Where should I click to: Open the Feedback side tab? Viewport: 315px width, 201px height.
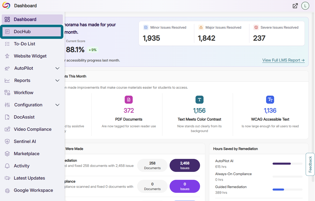pos(310,164)
